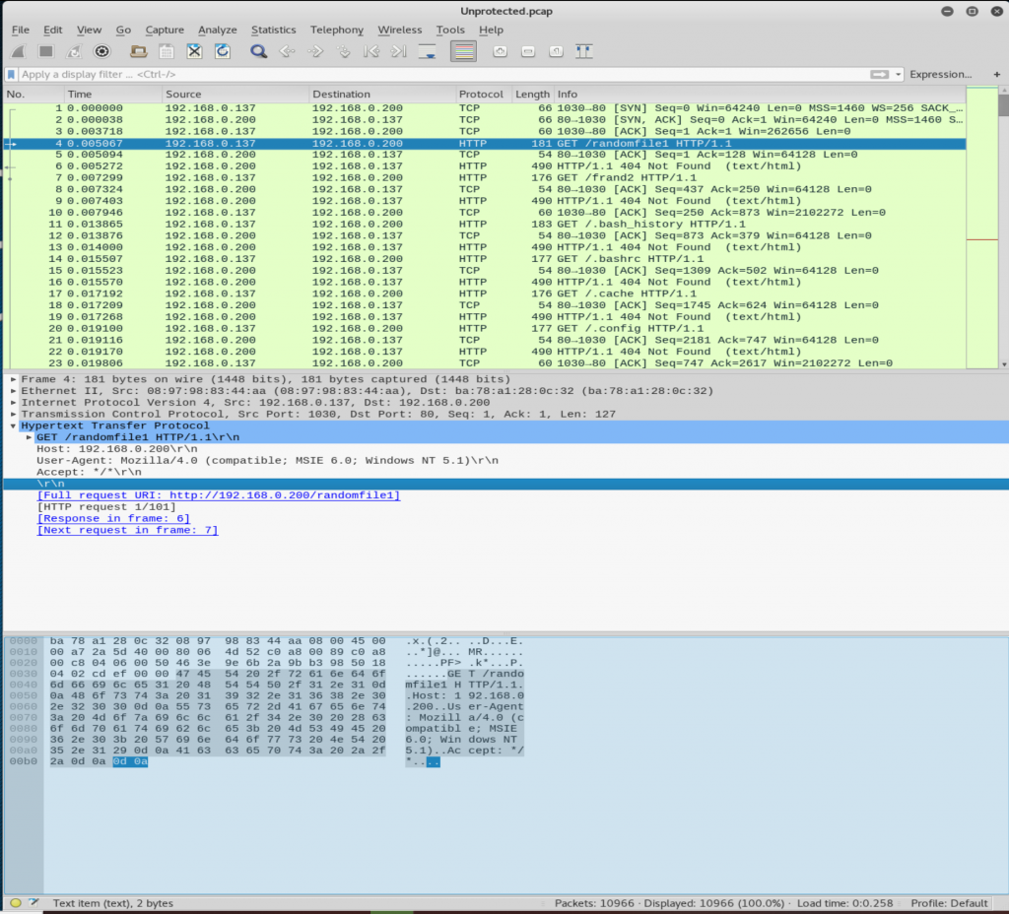
Task: Select packet 11 GET /.bash_history
Action: (485, 224)
